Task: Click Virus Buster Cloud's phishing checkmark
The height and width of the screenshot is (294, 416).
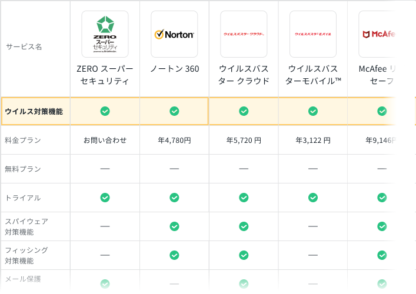Action: [x=244, y=255]
